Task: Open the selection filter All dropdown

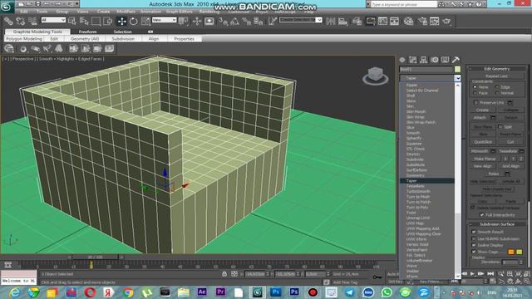Action: (x=53, y=20)
